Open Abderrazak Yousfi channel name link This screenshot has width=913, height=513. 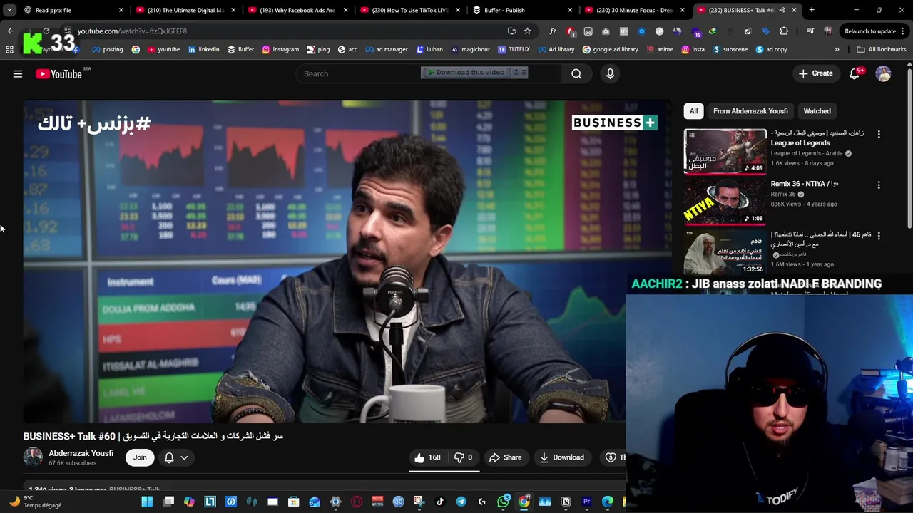click(x=81, y=453)
